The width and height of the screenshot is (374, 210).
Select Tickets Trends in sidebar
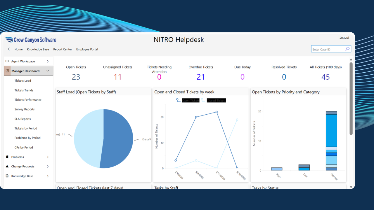click(24, 90)
